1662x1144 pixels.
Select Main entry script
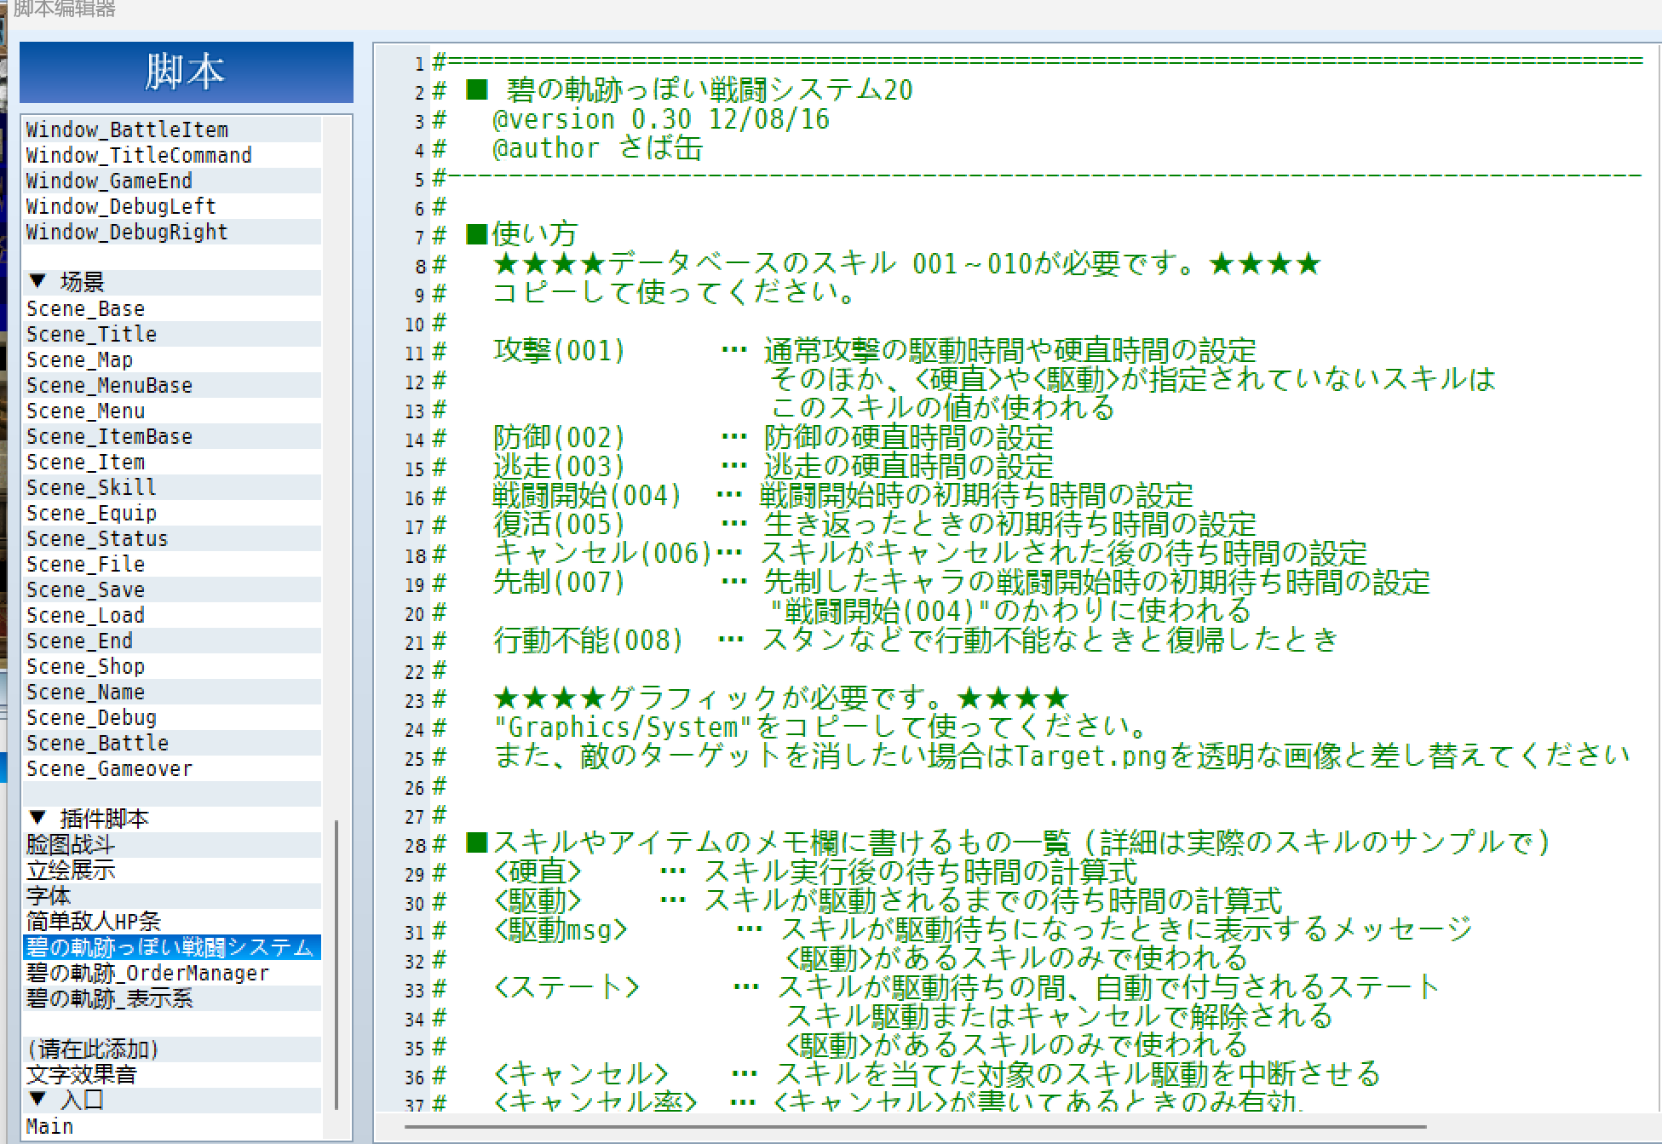pyautogui.click(x=172, y=1126)
